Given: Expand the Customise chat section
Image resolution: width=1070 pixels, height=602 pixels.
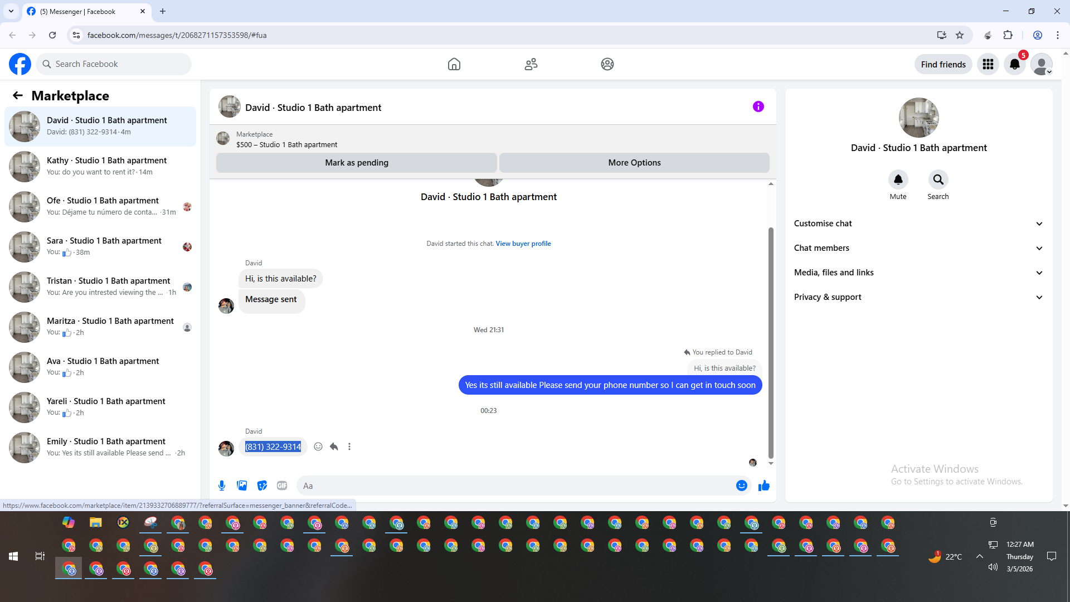Looking at the screenshot, I should click(919, 224).
